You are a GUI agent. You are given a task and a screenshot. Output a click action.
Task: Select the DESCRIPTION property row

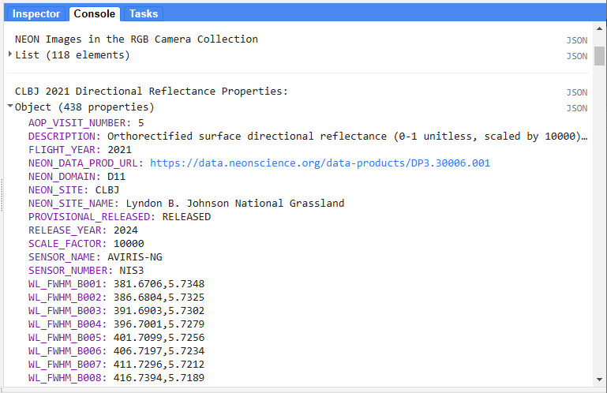[308, 137]
